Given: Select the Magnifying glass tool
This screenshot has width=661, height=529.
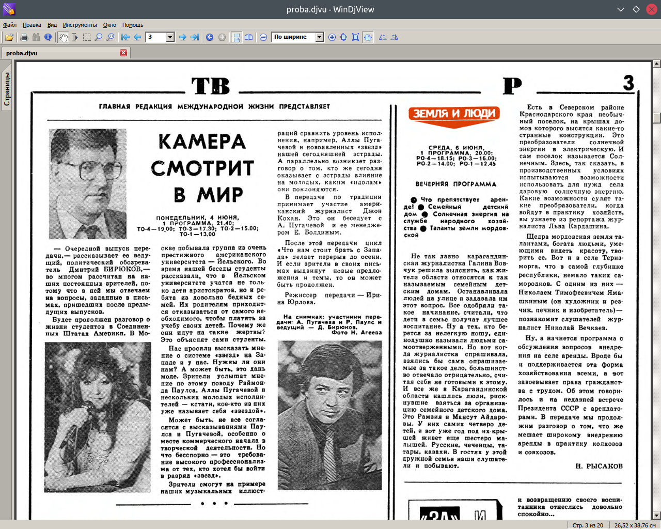Looking at the screenshot, I should point(99,37).
